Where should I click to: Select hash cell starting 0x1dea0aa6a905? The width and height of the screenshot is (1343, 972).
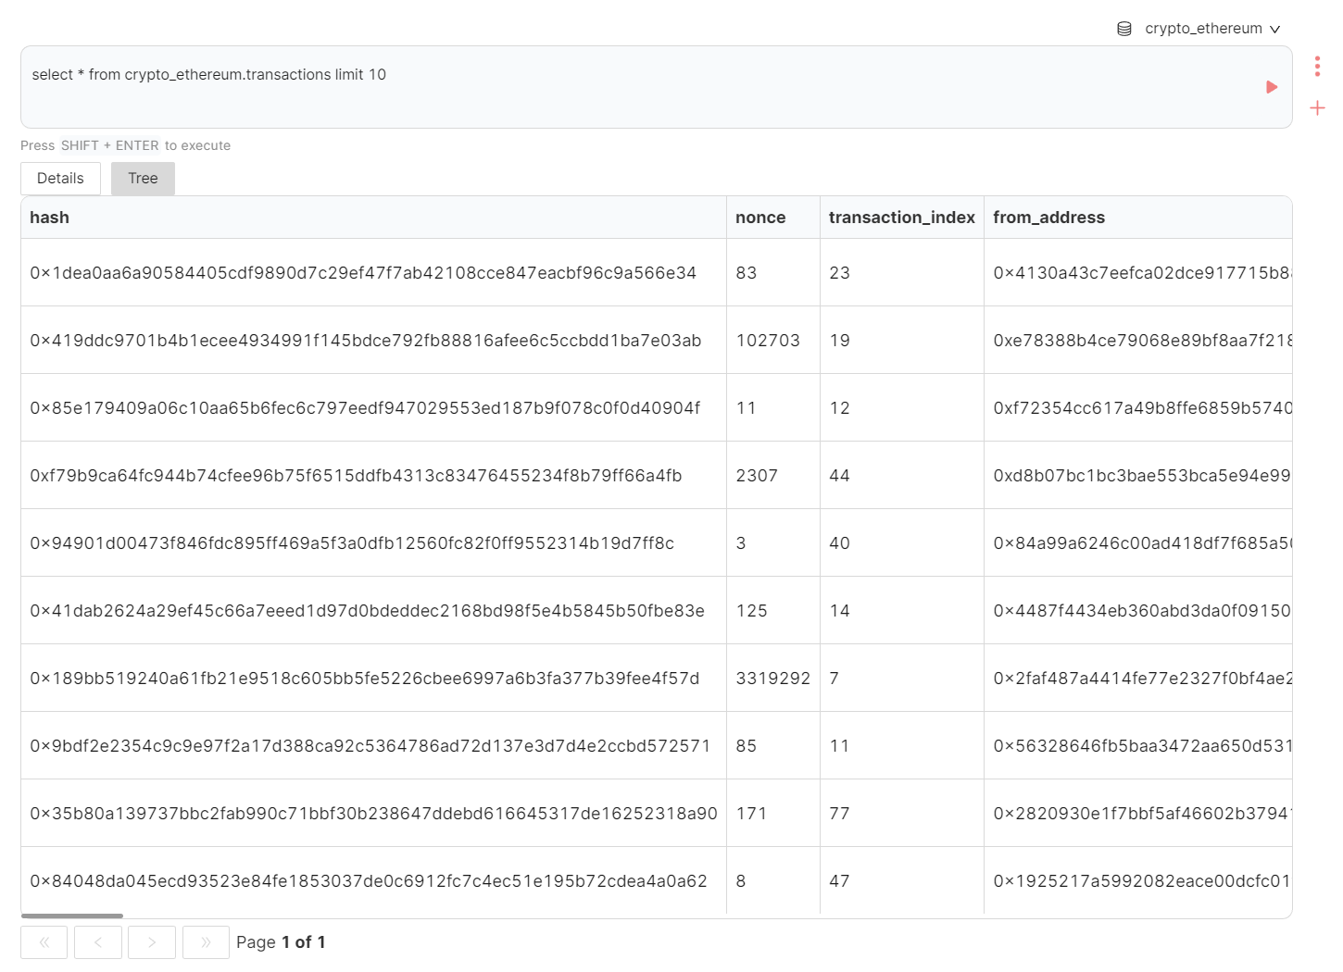pos(373,273)
